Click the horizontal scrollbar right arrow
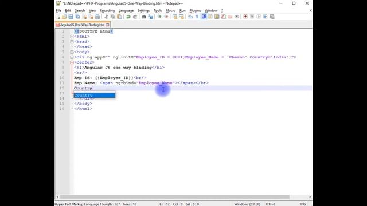367x206 pixels. (310, 197)
